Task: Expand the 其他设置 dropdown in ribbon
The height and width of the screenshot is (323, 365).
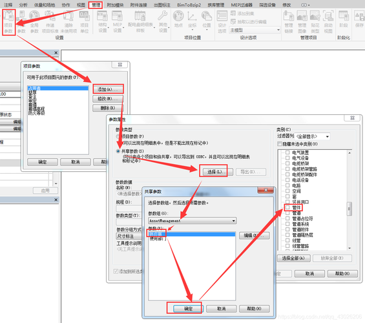Action: [x=169, y=28]
